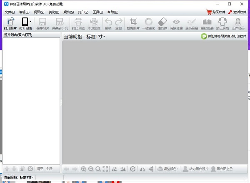Click the 消除红眼 red-eye removal icon

pyautogui.click(x=176, y=22)
